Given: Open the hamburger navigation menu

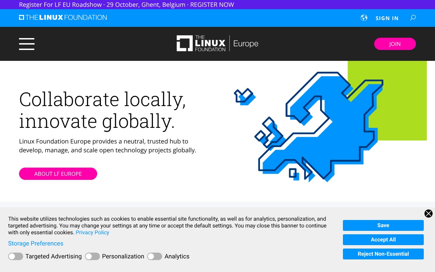Looking at the screenshot, I should (x=27, y=44).
